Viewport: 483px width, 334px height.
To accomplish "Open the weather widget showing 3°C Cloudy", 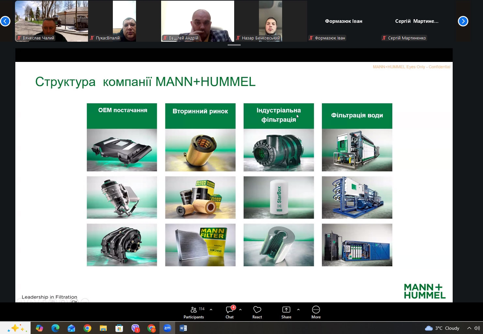I will [442, 328].
